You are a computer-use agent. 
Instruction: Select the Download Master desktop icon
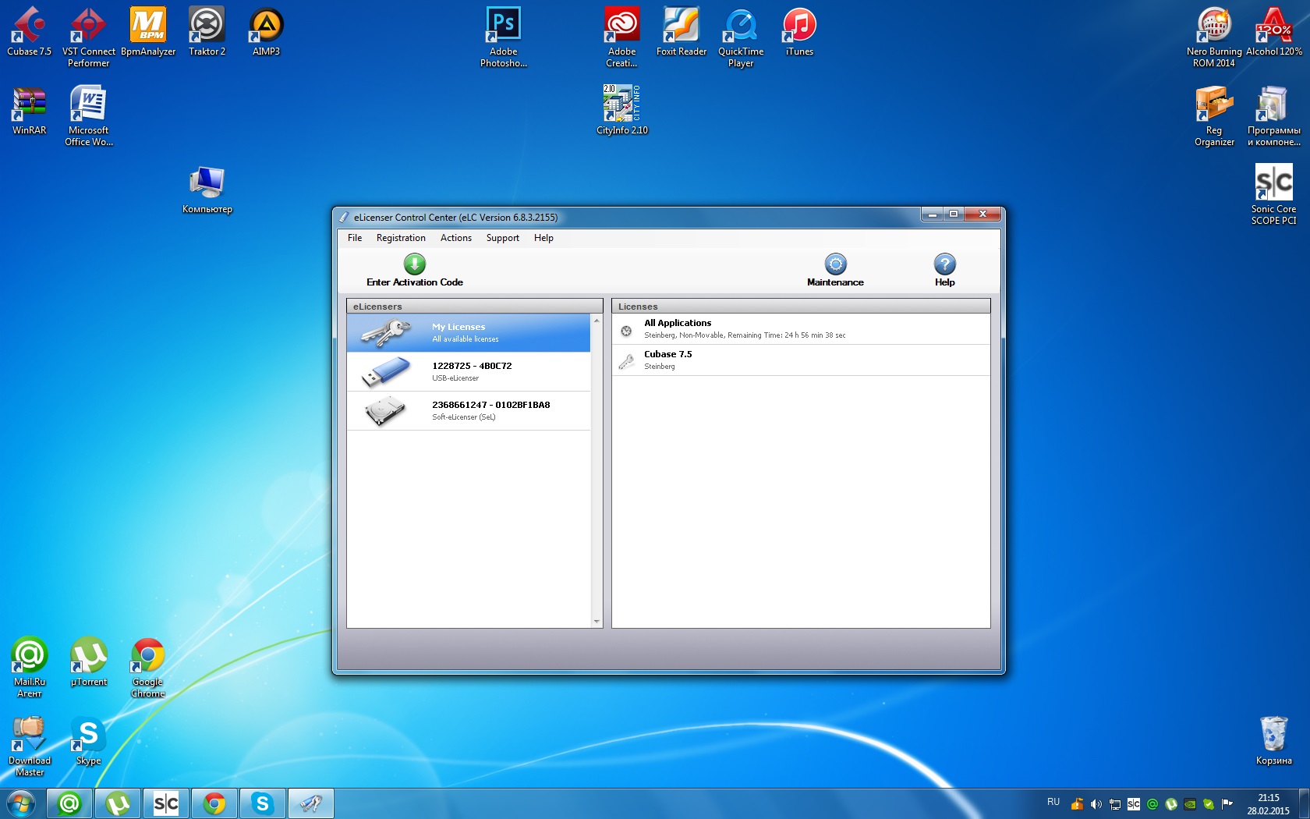pos(30,746)
